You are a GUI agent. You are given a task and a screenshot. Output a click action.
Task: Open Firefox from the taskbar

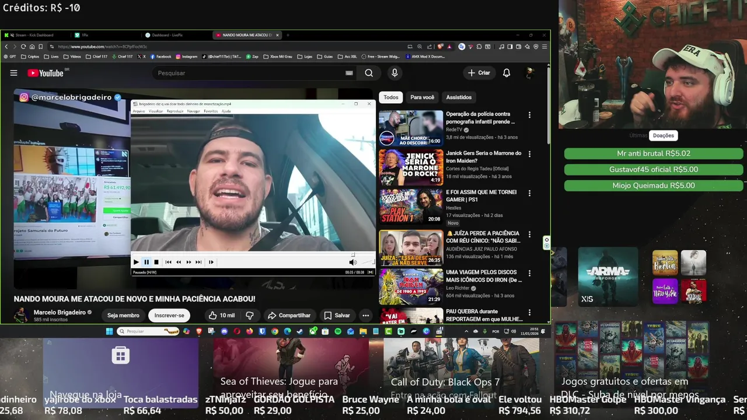click(250, 331)
